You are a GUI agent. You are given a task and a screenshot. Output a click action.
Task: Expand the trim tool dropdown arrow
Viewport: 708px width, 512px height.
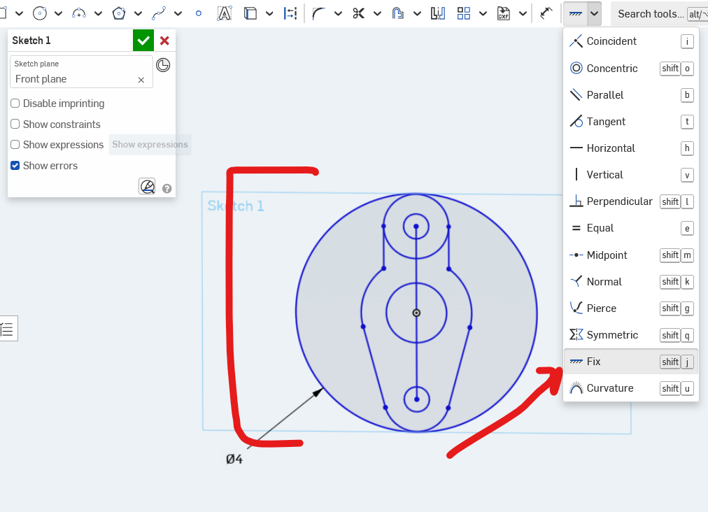pos(378,13)
